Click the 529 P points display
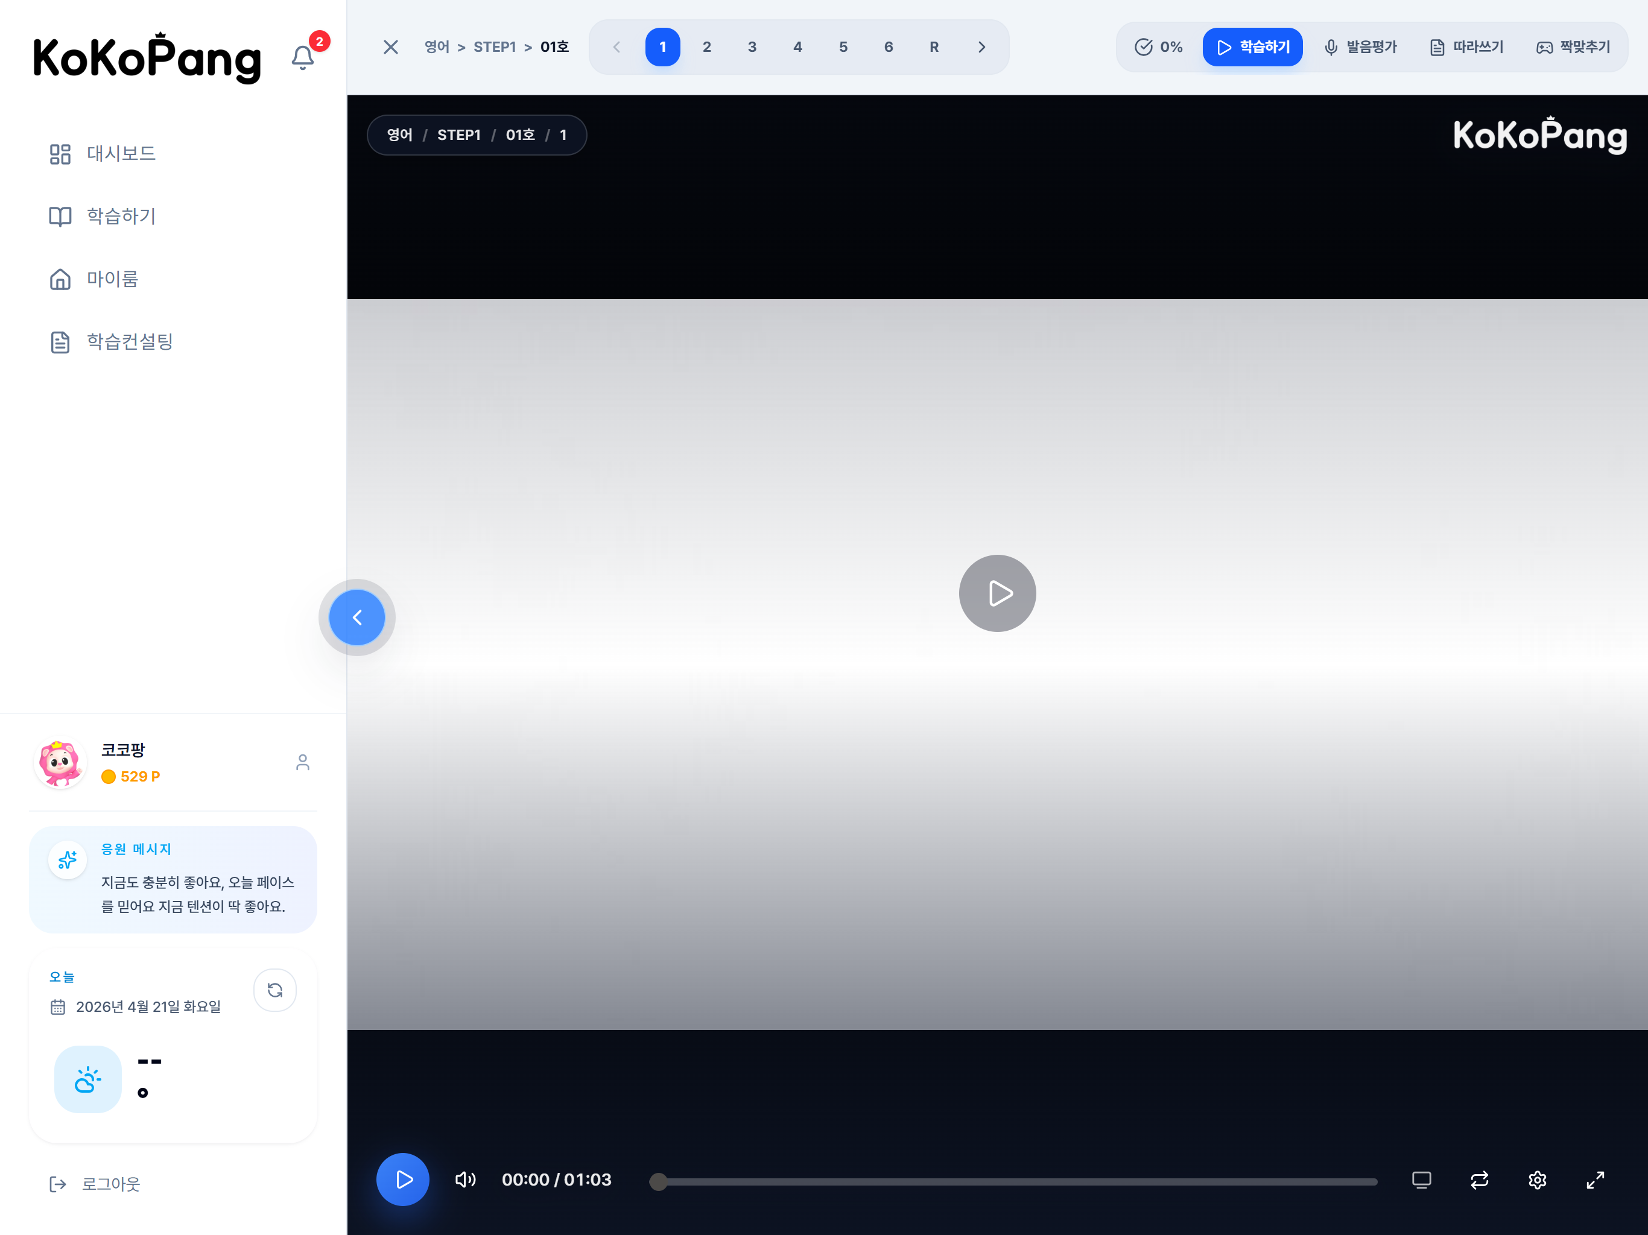Image resolution: width=1648 pixels, height=1235 pixels. coord(131,776)
